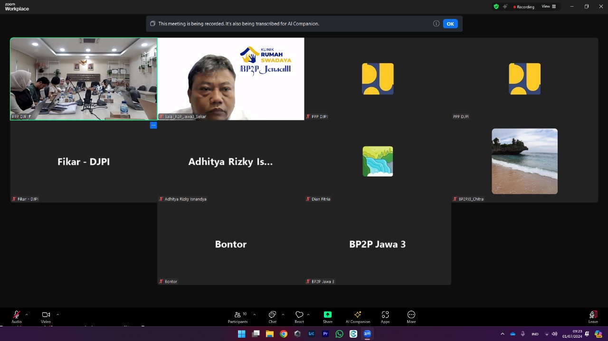Click the green encryption shield icon

[496, 7]
